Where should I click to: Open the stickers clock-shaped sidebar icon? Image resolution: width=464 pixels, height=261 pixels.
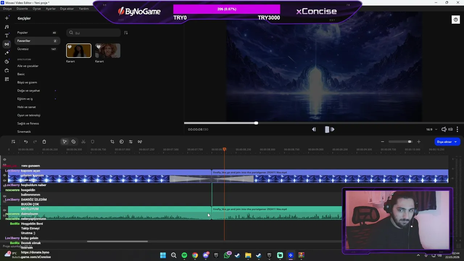coord(7,62)
